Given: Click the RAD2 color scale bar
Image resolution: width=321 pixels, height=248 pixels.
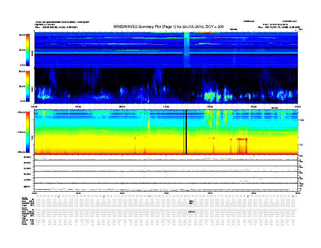Looking at the screenshot, I should tap(28, 50).
